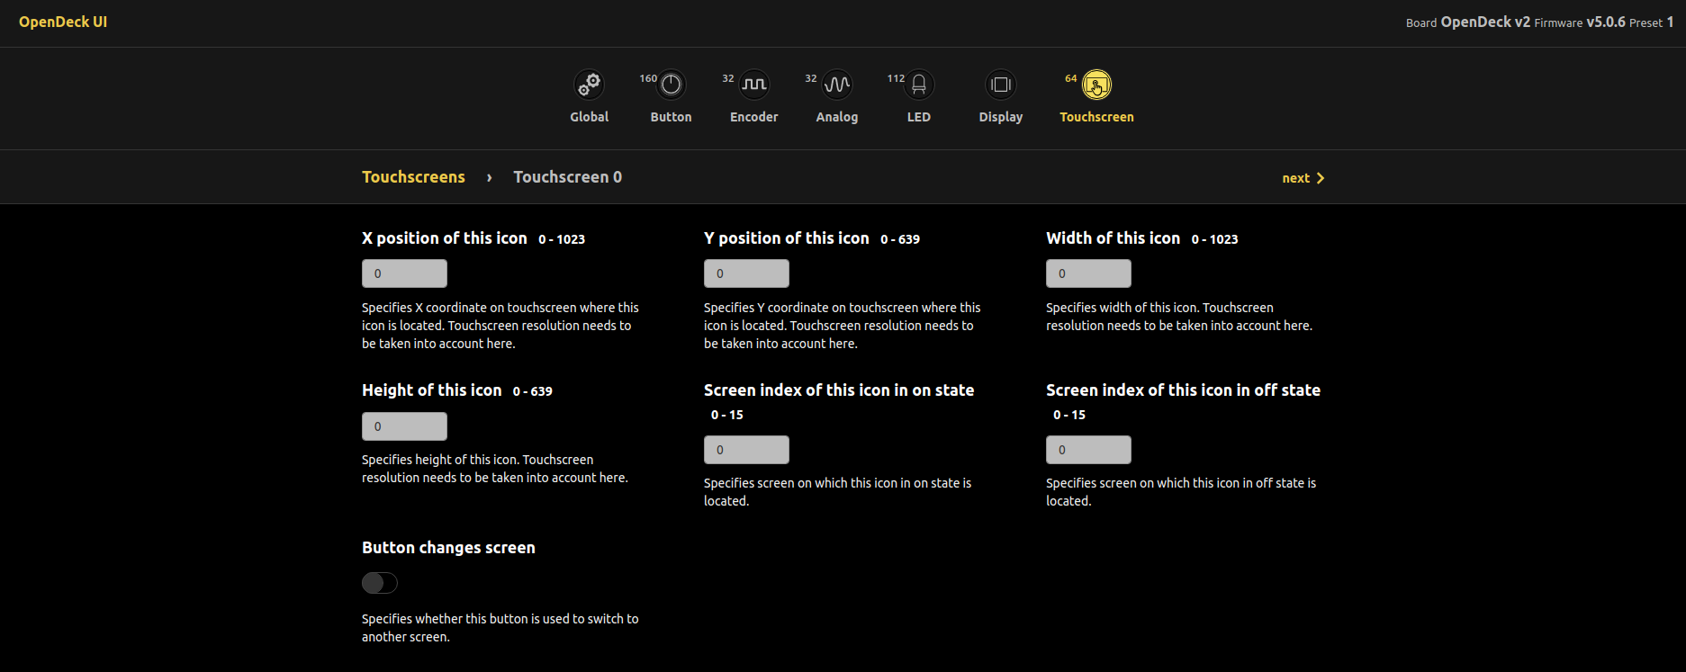The height and width of the screenshot is (672, 1686).
Task: Click the Button tab label
Action: pyautogui.click(x=672, y=117)
